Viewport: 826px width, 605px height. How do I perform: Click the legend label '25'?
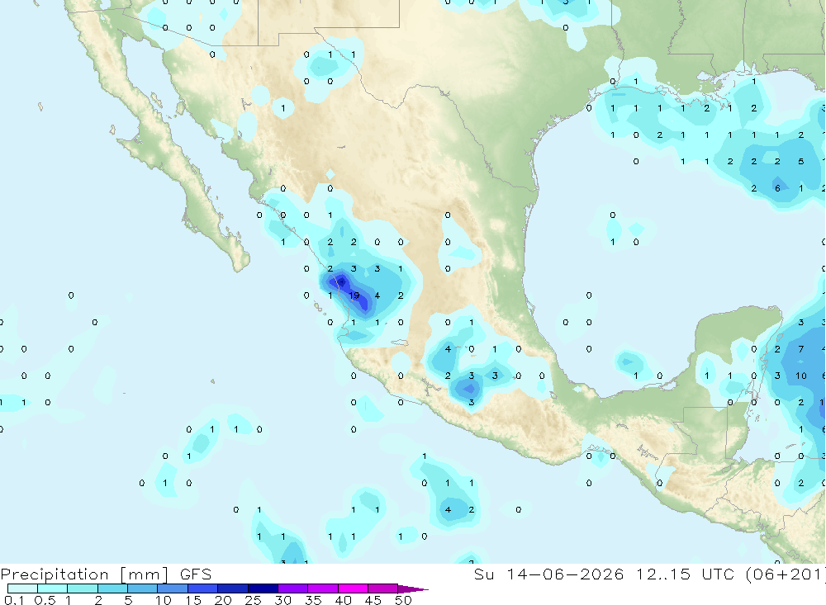point(253,600)
